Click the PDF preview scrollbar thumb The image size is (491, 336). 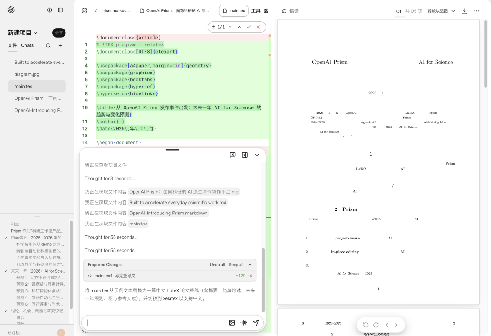click(486, 54)
